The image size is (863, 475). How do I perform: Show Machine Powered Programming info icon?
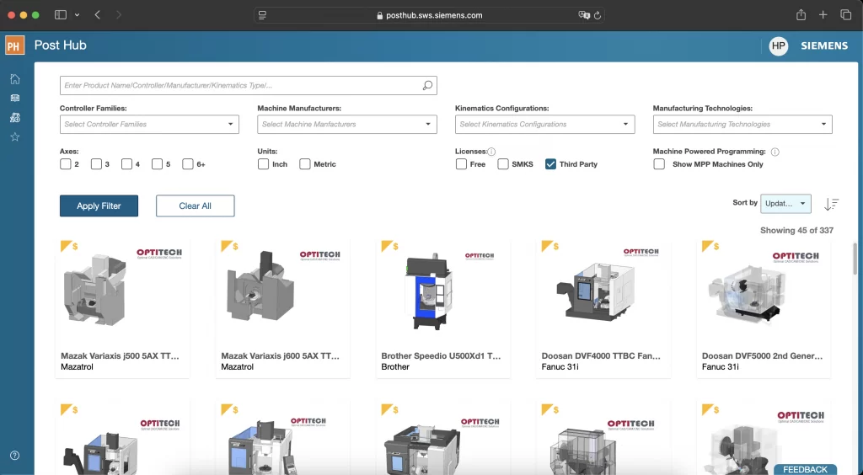775,152
